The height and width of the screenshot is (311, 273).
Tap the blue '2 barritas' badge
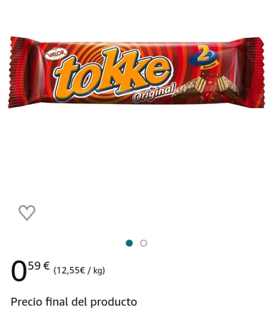tap(205, 57)
